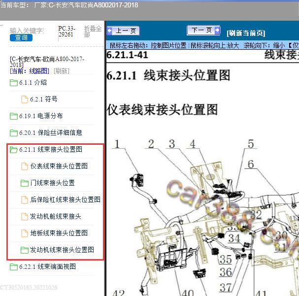Open 后保险杠线束接头位置图 page entry
Screen dimensions: 299x296
pos(65,199)
